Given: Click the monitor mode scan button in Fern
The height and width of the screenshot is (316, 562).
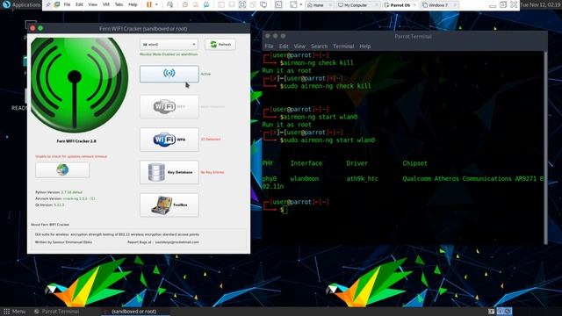Looking at the screenshot, I should pos(169,74).
